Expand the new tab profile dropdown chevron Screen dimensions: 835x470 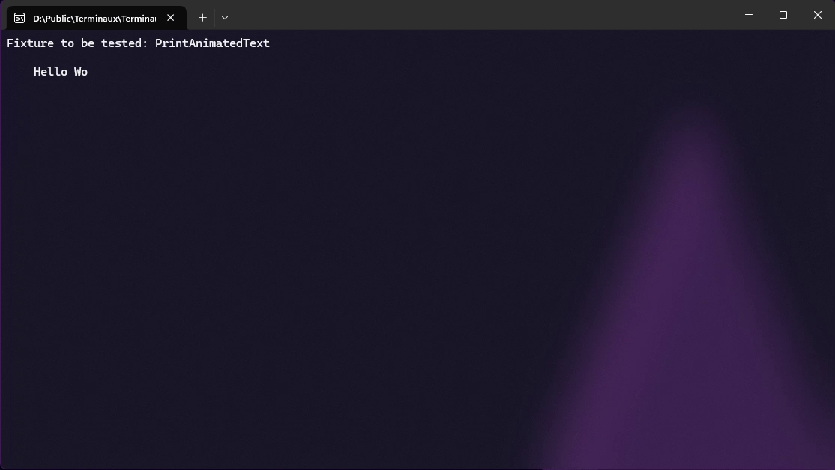(225, 17)
